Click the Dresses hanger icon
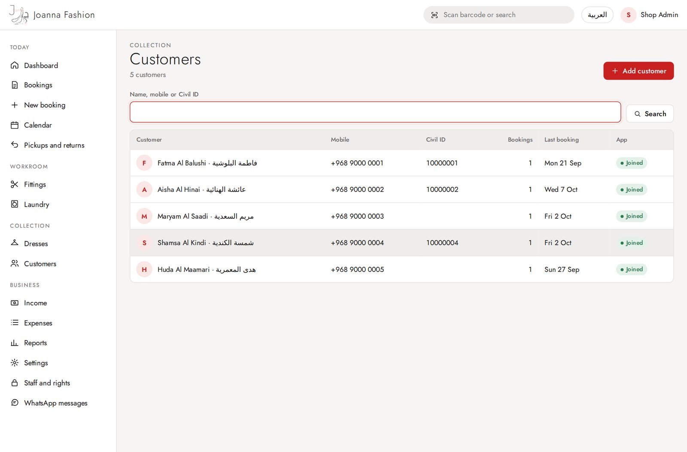The width and height of the screenshot is (687, 452). click(x=15, y=243)
